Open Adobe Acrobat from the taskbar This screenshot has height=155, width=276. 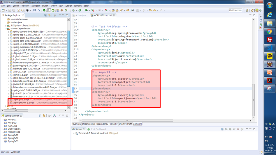coord(270,81)
